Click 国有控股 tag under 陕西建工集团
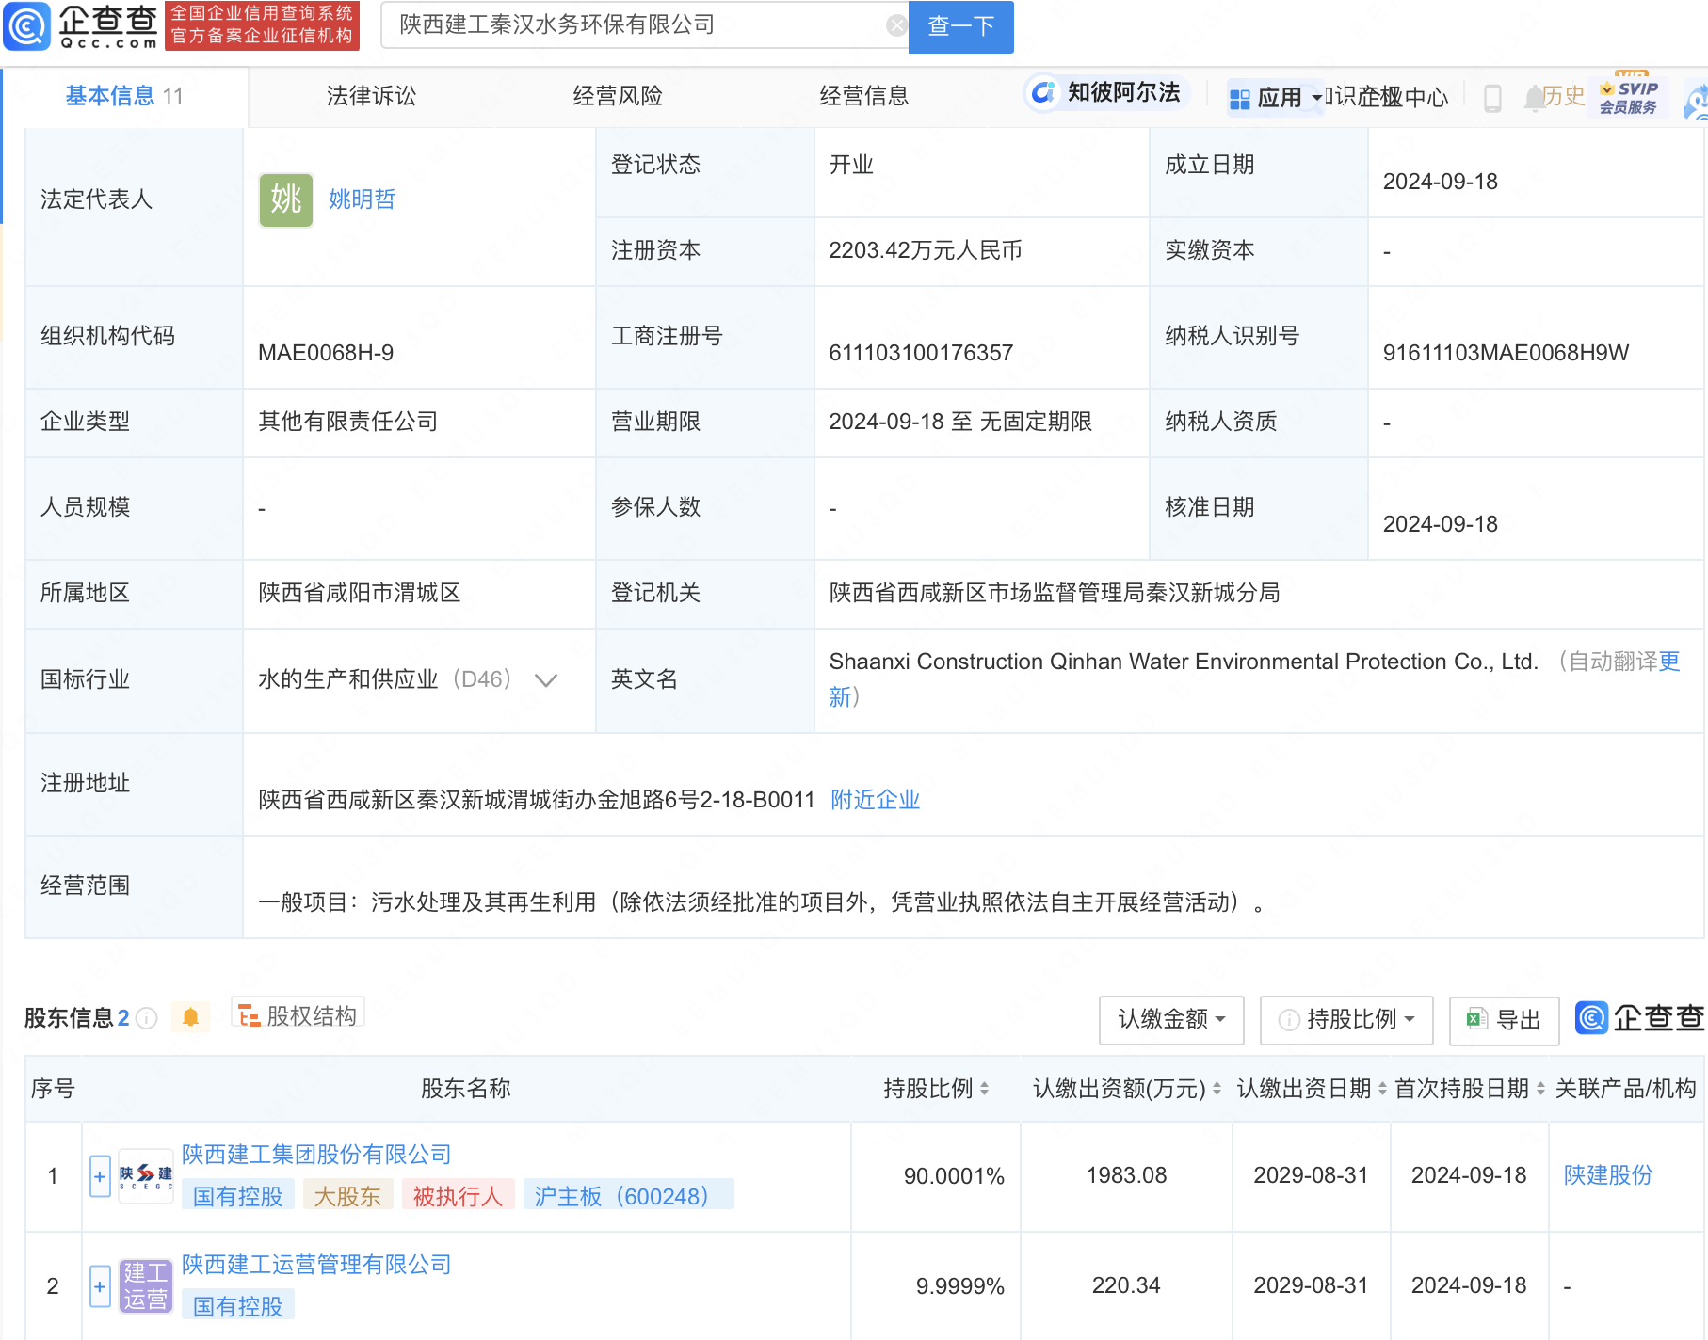Image resolution: width=1708 pixels, height=1340 pixels. tap(237, 1196)
